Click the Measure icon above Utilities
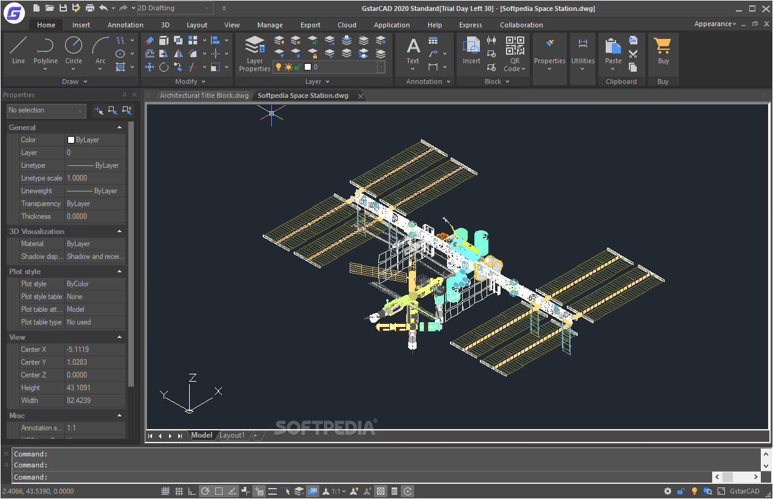This screenshot has width=773, height=499. [x=583, y=43]
